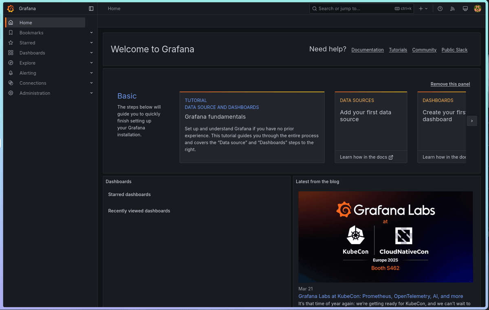Click the Bookmarks icon in sidebar
This screenshot has height=310, width=489.
tap(11, 33)
